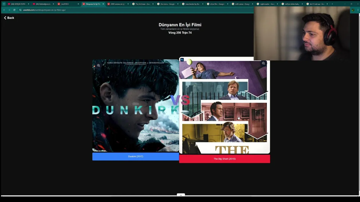Close the menu Google tab

[178, 4]
